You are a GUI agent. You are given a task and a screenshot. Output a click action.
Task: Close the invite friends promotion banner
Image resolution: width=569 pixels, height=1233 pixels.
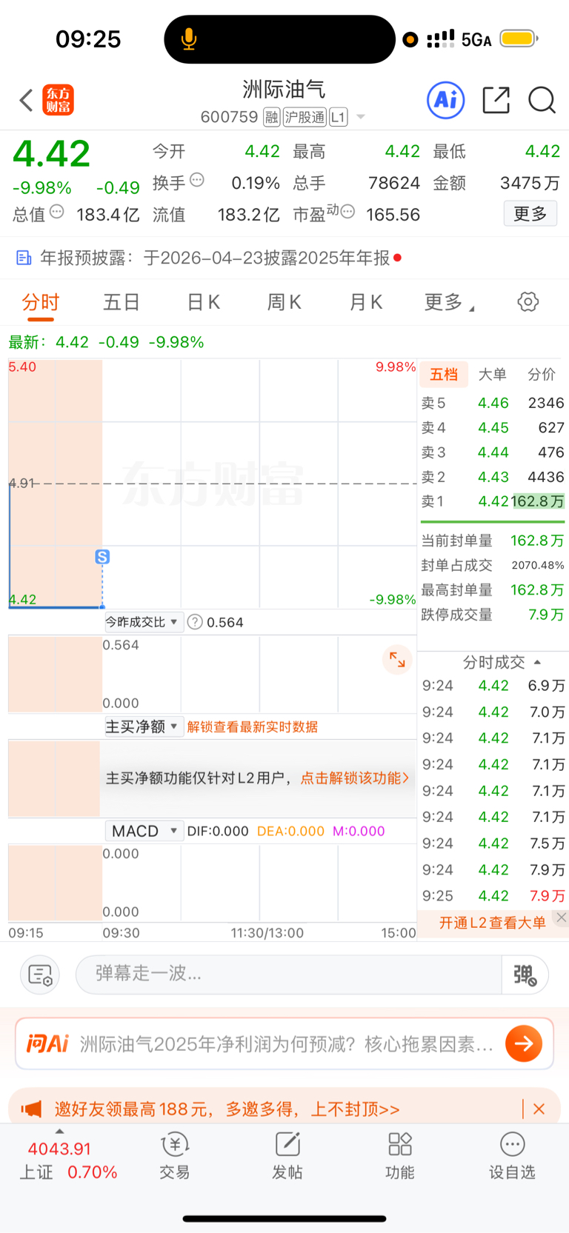click(x=539, y=1109)
